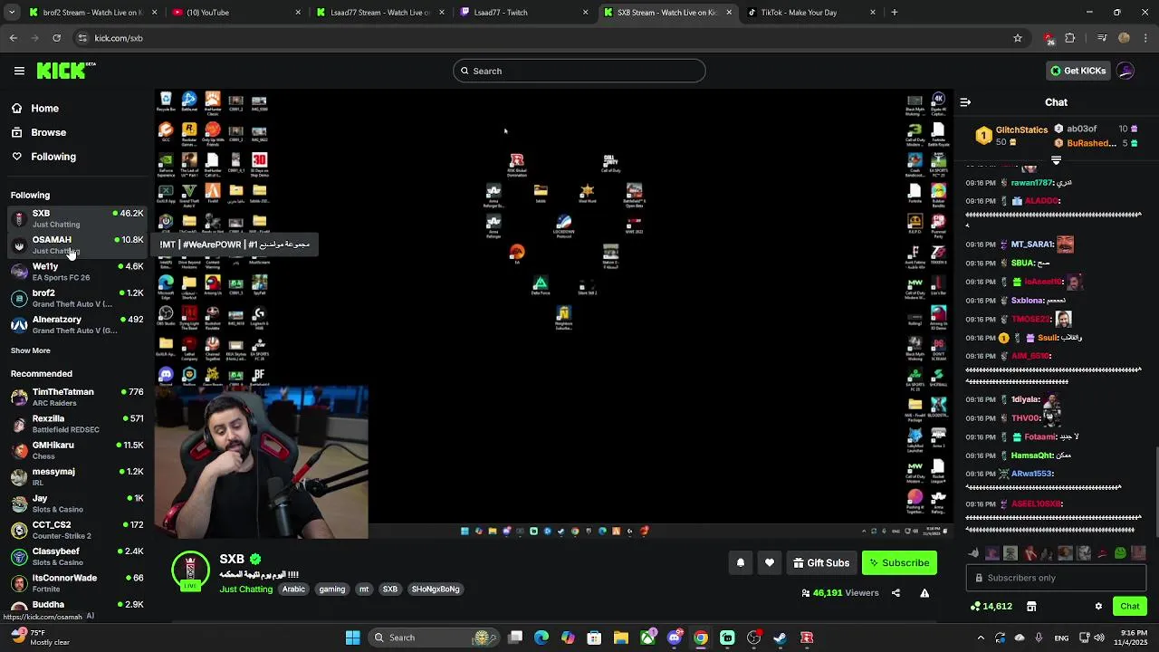Reload the page
The width and height of the screenshot is (1159, 652).
(56, 38)
